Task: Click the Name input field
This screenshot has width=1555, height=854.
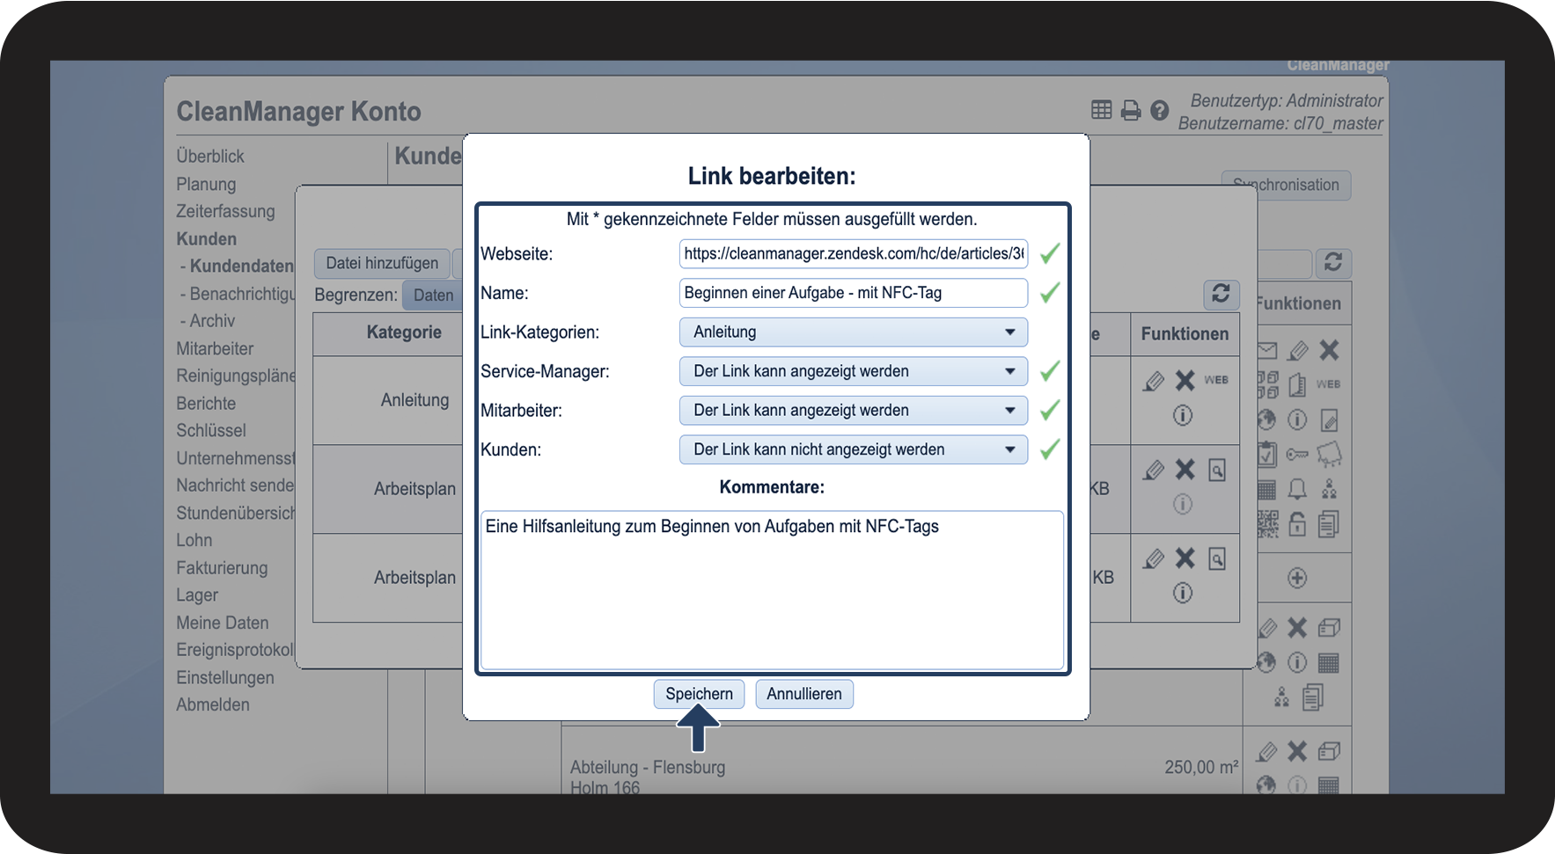Action: pos(854,293)
